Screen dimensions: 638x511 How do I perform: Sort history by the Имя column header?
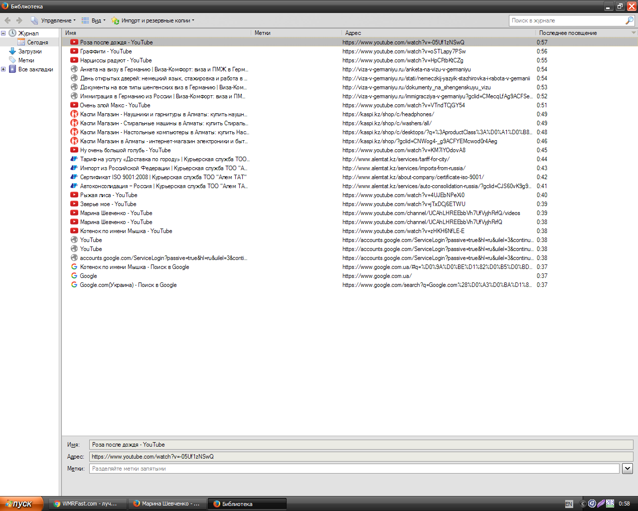pos(157,33)
